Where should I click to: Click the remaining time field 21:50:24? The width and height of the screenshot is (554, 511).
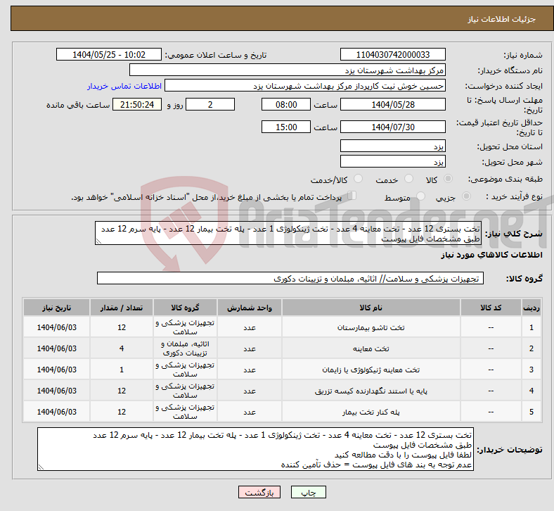(137, 104)
